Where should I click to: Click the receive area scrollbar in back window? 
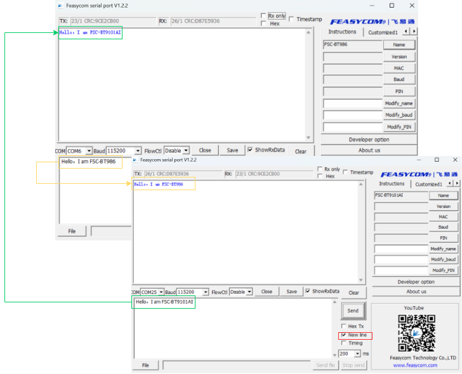tap(308, 85)
